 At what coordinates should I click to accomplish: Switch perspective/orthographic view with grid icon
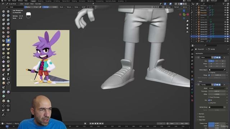click(187, 32)
